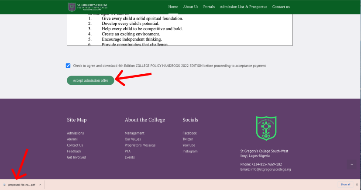Open the Alumni footer link
Viewport: 361px width, 190px height.
72,139
